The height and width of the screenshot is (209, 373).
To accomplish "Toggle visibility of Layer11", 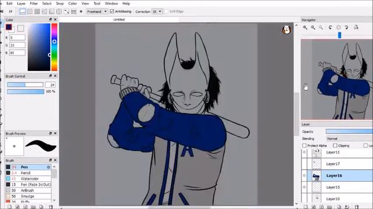I will (x=304, y=152).
